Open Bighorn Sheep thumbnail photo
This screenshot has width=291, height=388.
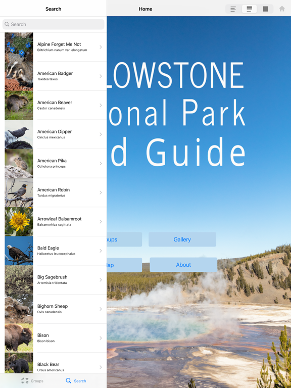19,309
